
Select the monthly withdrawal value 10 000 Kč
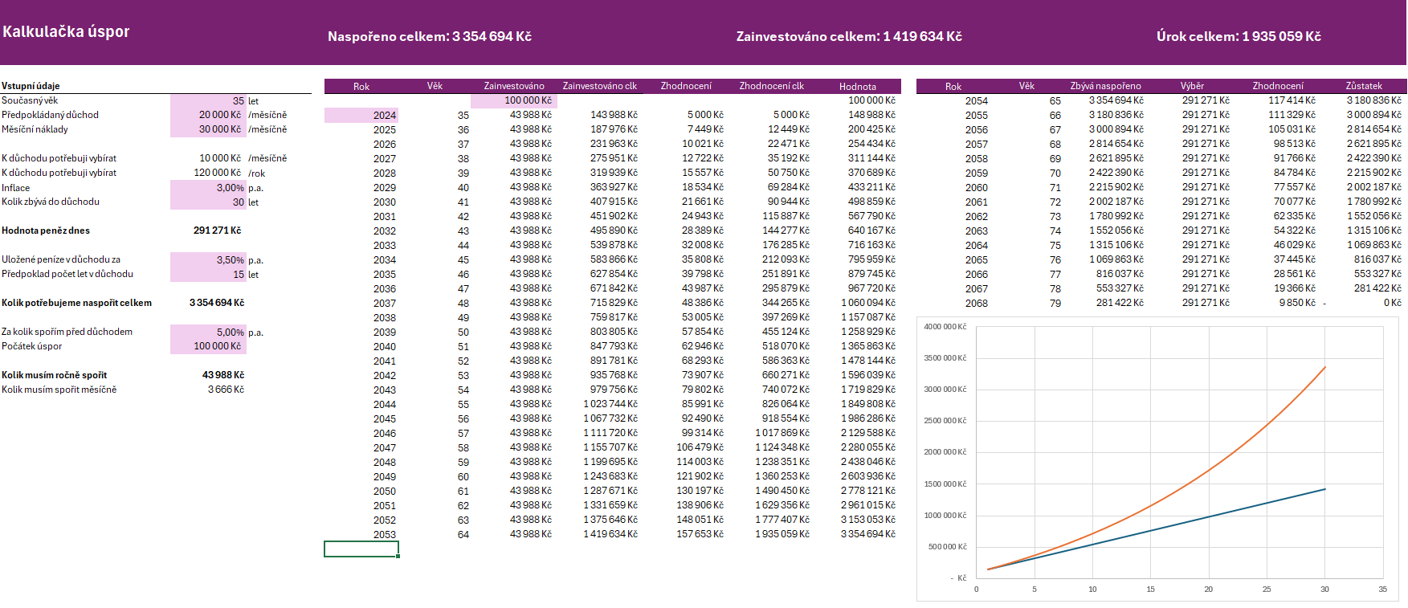(x=220, y=158)
